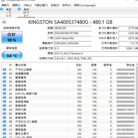Click the status icon for attribute A9
The width and height of the screenshot is (138, 138).
click(4, 98)
